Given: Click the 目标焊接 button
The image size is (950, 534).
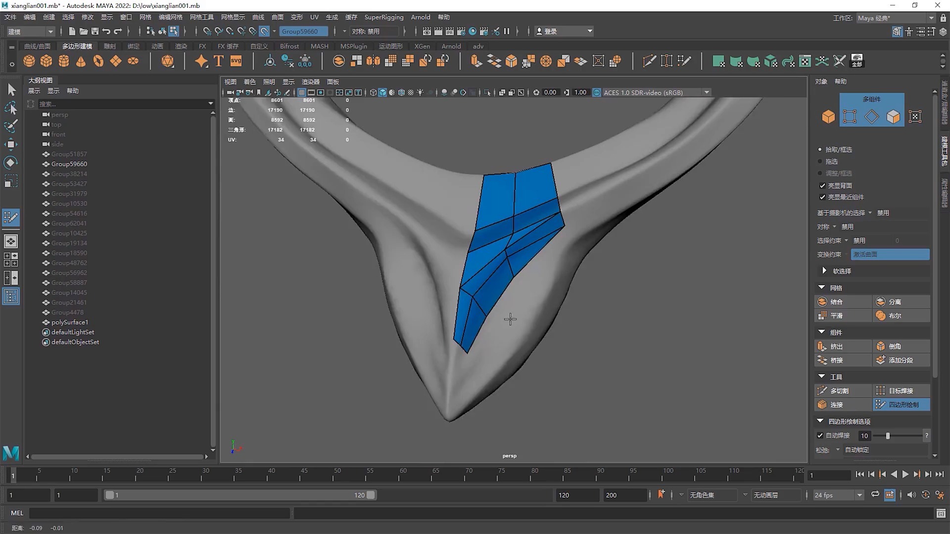Looking at the screenshot, I should (x=901, y=391).
